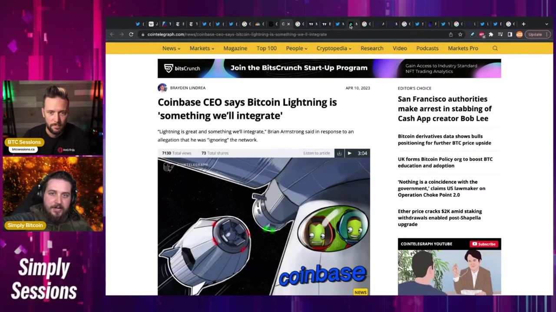Expand the News dropdown menu
This screenshot has height=312, width=556.
click(x=171, y=48)
